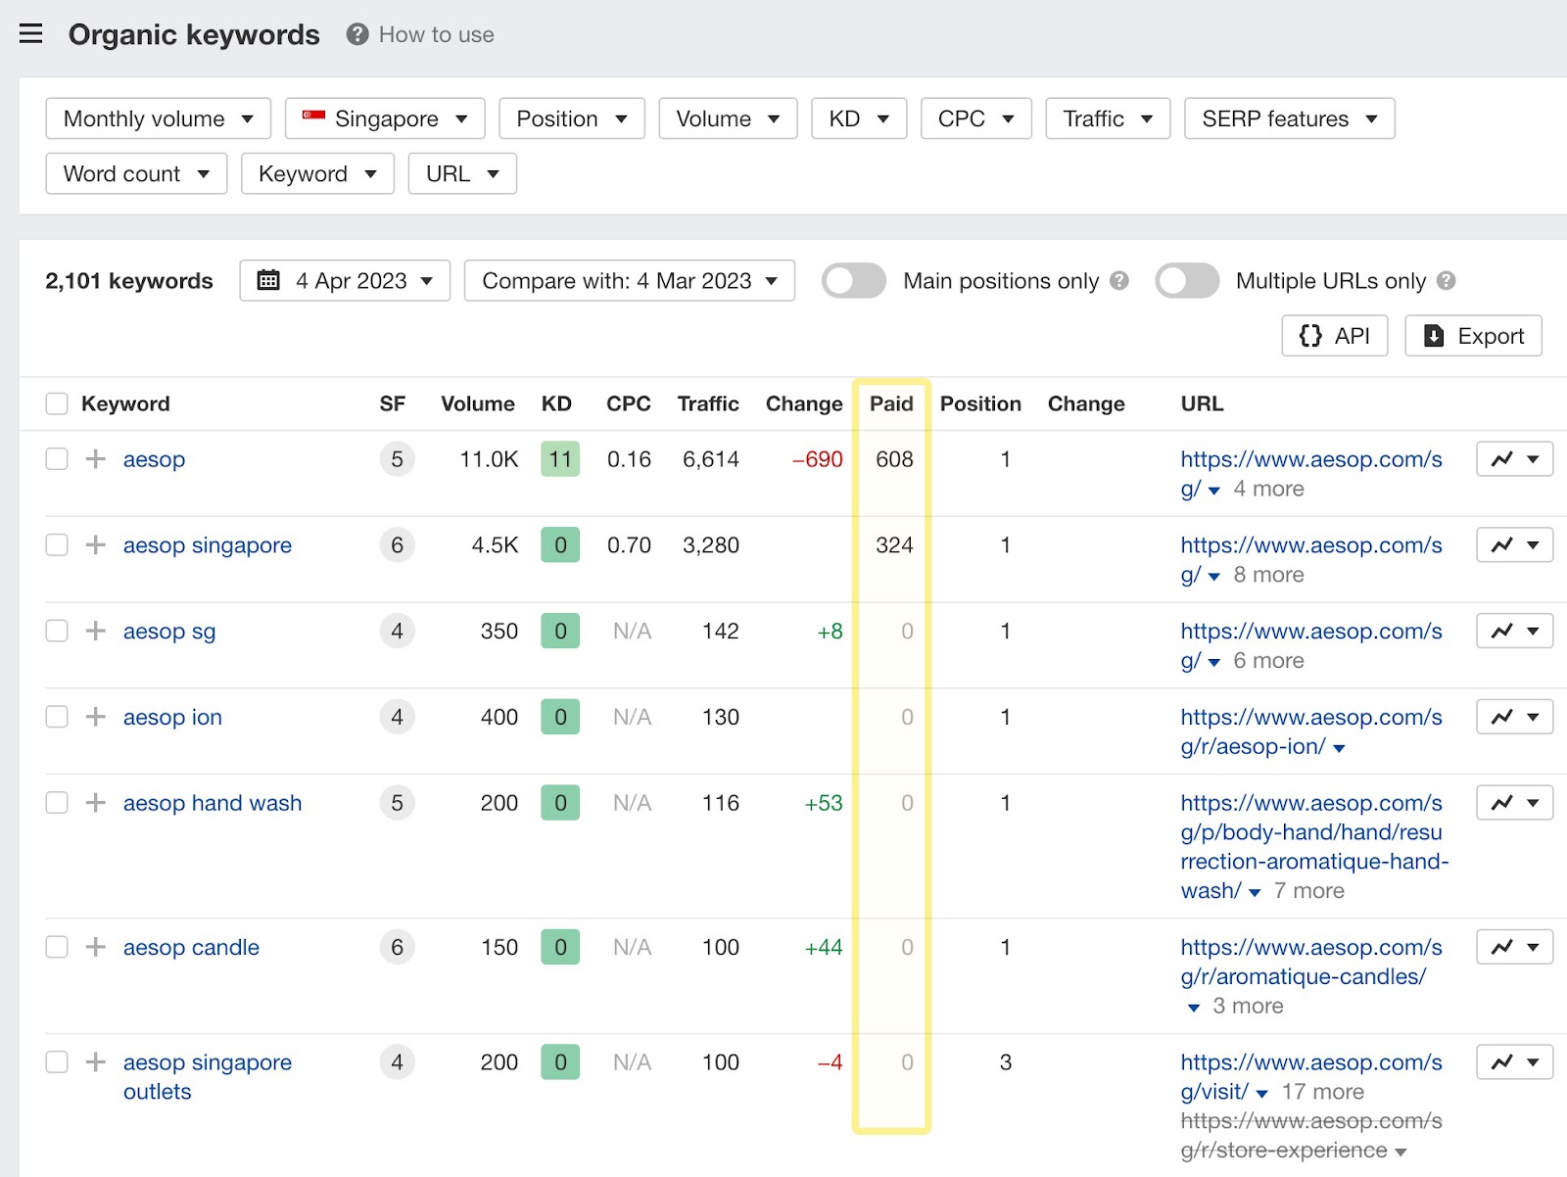Click the Singapore flag icon in the country filter

(315, 117)
